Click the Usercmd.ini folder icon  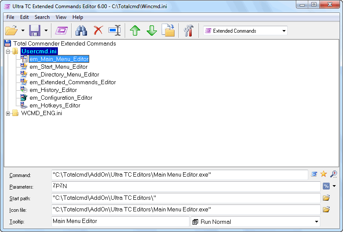15,51
